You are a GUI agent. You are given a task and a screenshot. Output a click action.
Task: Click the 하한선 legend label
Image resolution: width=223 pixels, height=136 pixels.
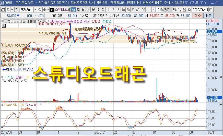point(107,21)
